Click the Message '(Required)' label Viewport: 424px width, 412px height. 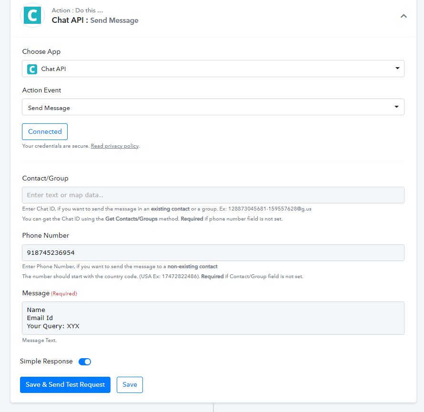64,293
